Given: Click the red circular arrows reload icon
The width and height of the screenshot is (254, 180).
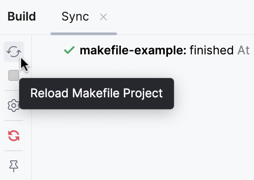Looking at the screenshot, I should (14, 136).
